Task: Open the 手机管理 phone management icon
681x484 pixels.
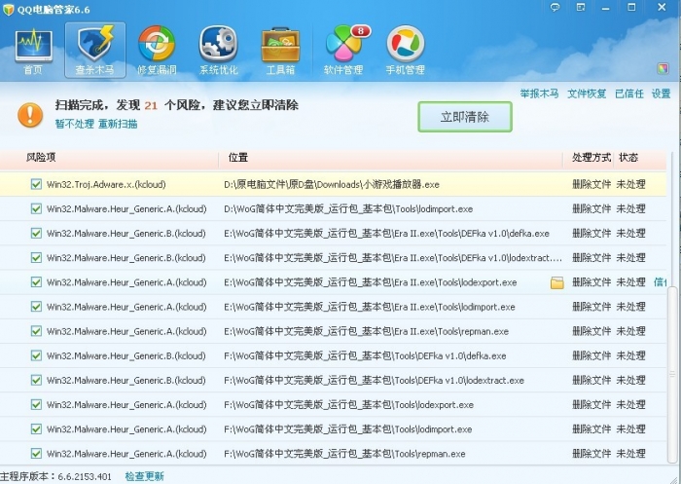Action: coord(406,51)
